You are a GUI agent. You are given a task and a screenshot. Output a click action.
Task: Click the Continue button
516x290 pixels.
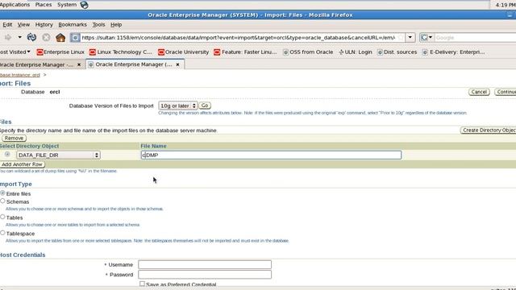[506, 92]
